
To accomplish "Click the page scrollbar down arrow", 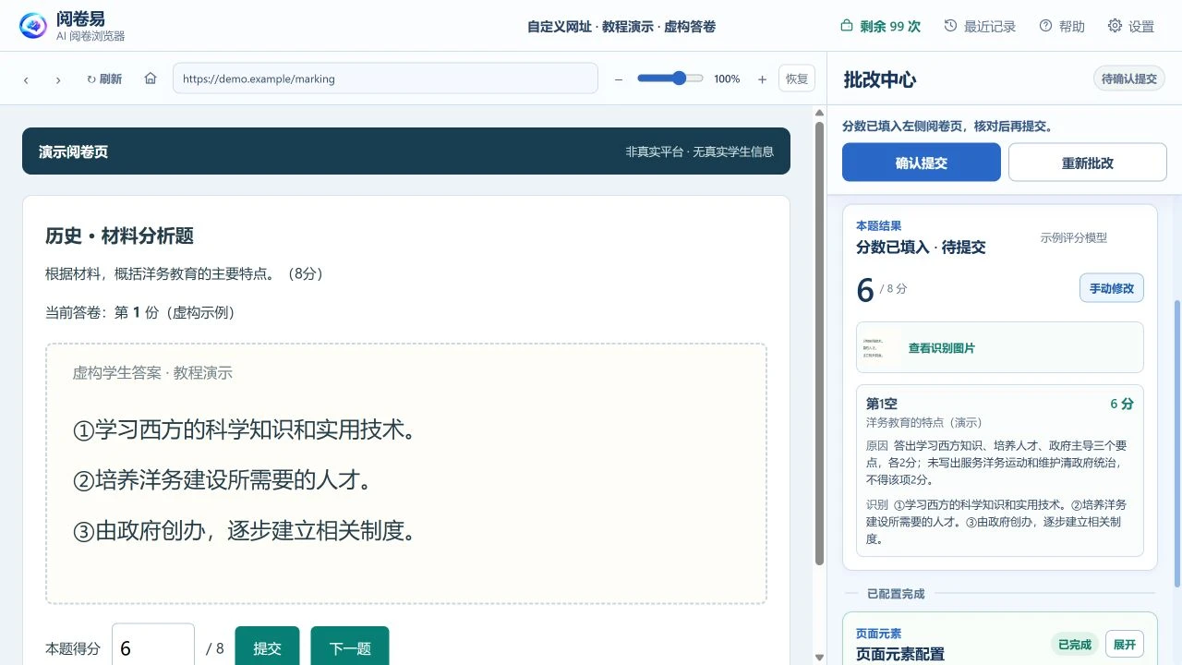I will coord(819,657).
